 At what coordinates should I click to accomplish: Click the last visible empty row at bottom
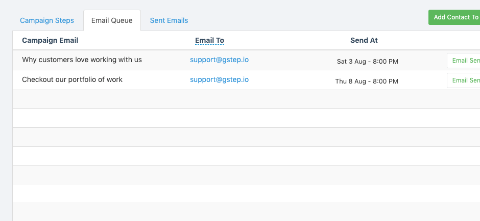tap(245, 212)
